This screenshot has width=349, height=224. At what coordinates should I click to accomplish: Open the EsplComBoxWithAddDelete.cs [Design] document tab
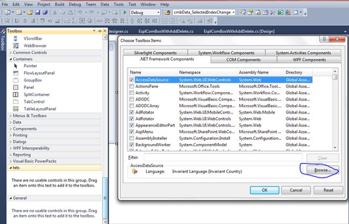point(239,31)
